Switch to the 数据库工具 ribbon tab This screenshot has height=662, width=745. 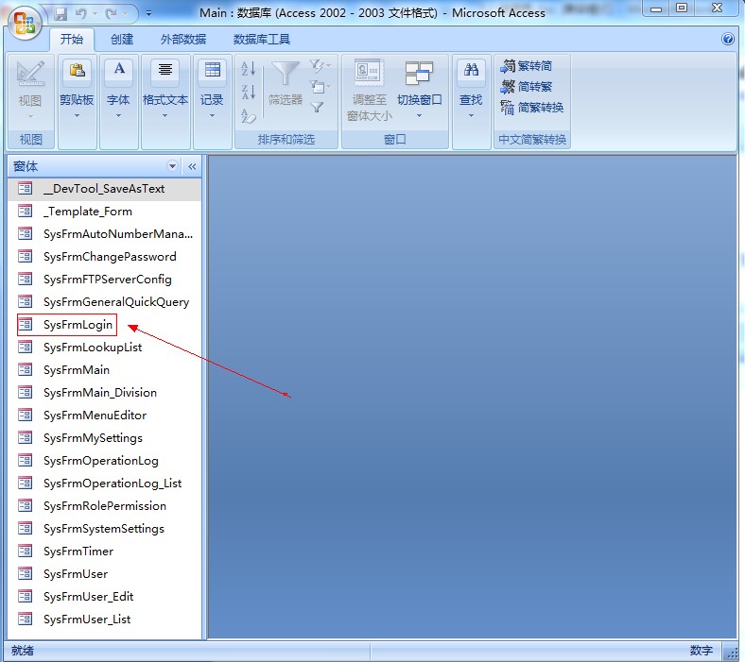[261, 40]
